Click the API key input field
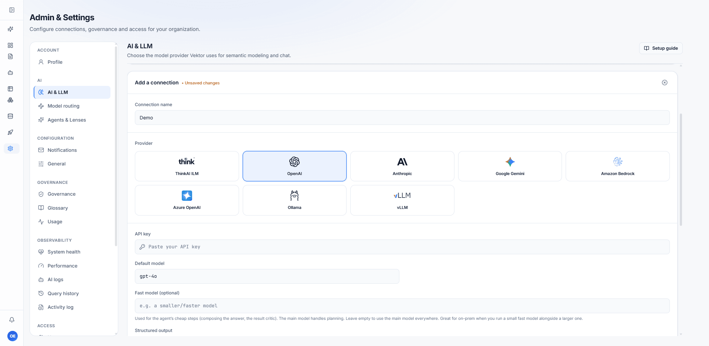 click(402, 247)
